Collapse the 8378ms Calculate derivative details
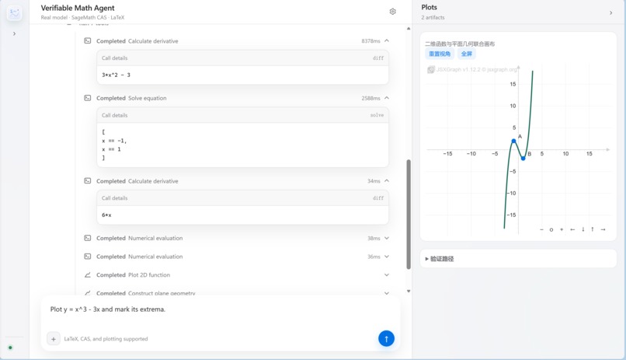This screenshot has height=360, width=626. (x=387, y=40)
